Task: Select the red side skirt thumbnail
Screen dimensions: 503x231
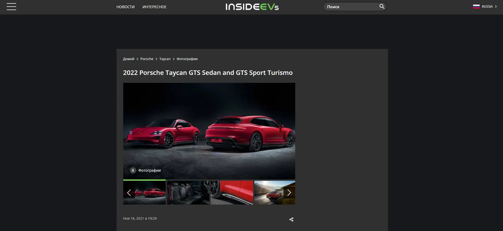Action: [x=232, y=193]
